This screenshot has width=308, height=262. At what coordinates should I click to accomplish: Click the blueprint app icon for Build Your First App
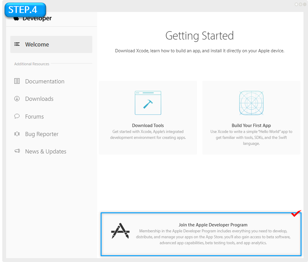[251, 103]
